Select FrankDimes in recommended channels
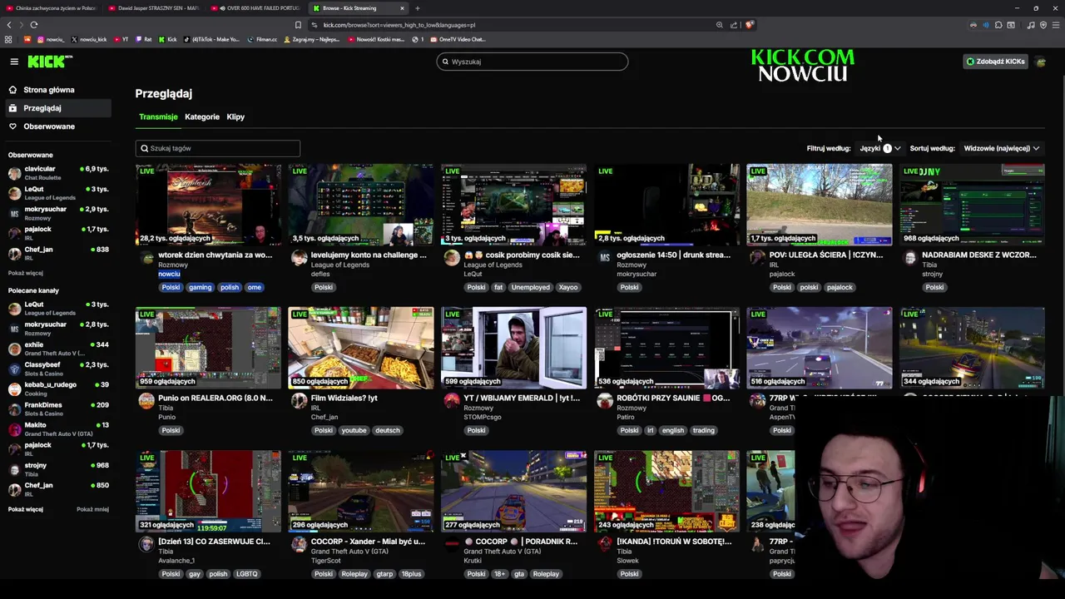 [58, 409]
